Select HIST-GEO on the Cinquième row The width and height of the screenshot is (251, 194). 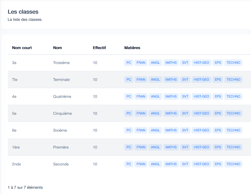click(x=201, y=113)
